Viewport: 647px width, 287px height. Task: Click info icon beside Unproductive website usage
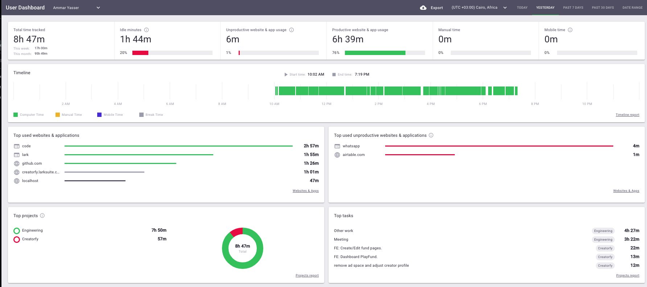coord(292,30)
